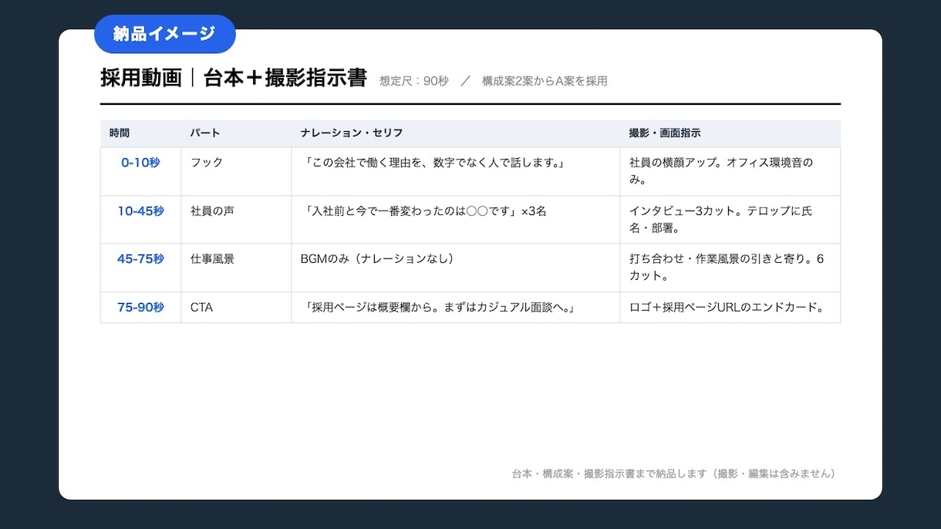
Task: Click the narration 「採用ページは概要欄から…」
Action: point(456,307)
